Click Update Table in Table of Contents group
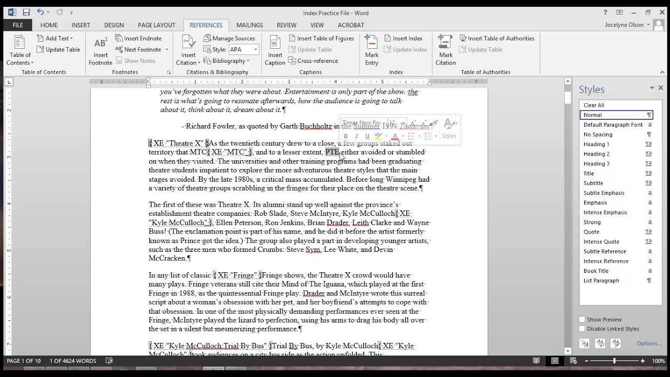This screenshot has height=377, width=670. [59, 50]
